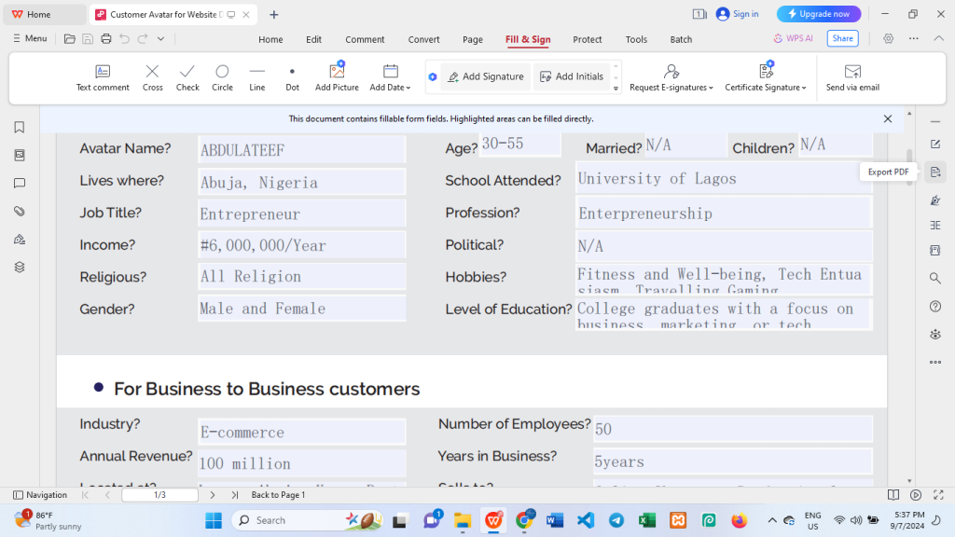Select the Line tool
955x537 pixels.
[257, 78]
